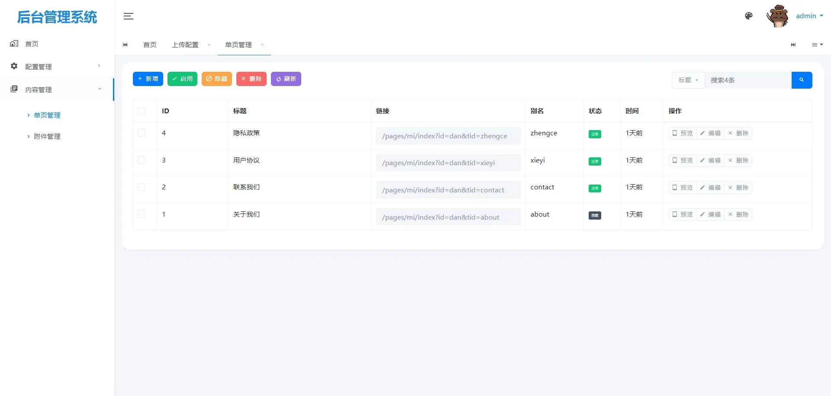Open 附件管理 from the sidebar

[48, 136]
